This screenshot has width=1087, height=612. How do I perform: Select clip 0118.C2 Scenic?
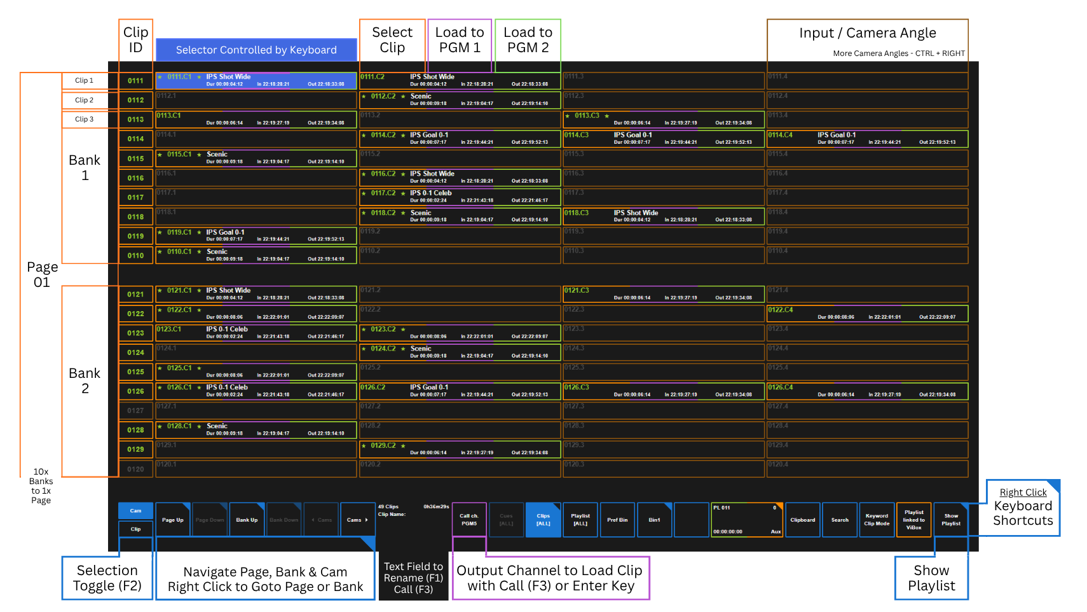tap(460, 216)
